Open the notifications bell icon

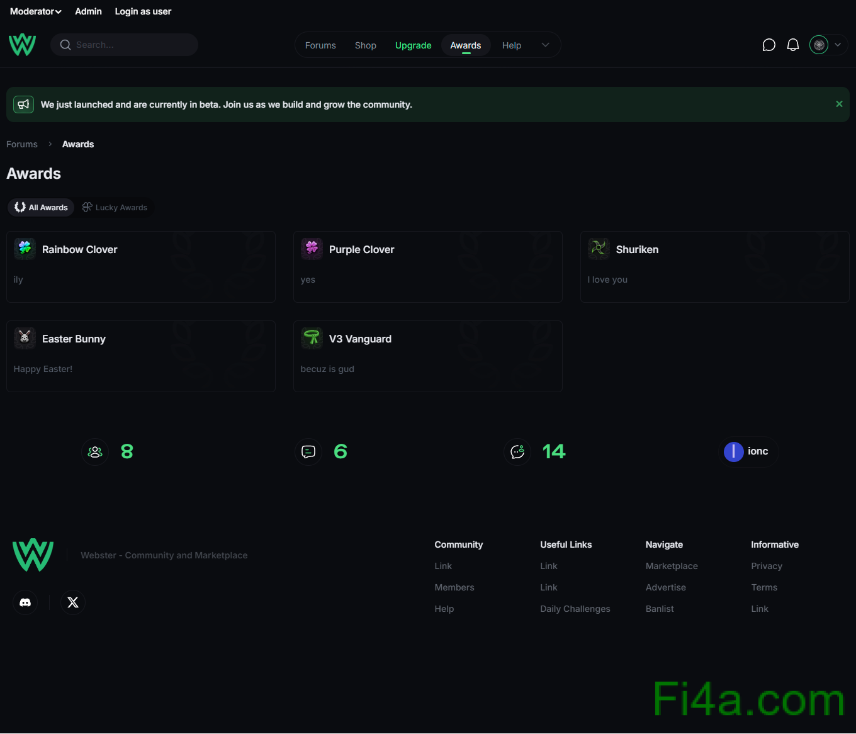click(793, 45)
